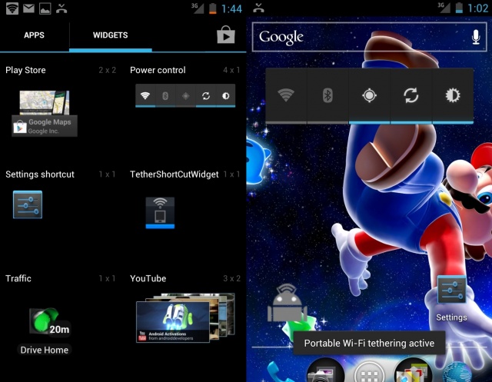This screenshot has height=382, width=492.
Task: Select the Power control widget preview
Action: [184, 96]
